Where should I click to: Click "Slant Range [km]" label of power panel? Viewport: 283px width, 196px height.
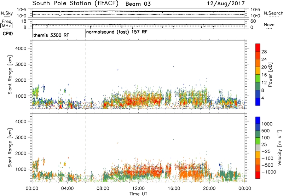click(10, 75)
